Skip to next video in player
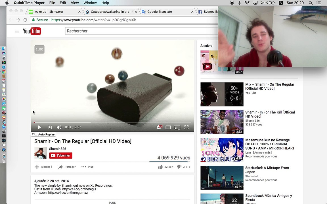The image size is (327, 204). 50,127
